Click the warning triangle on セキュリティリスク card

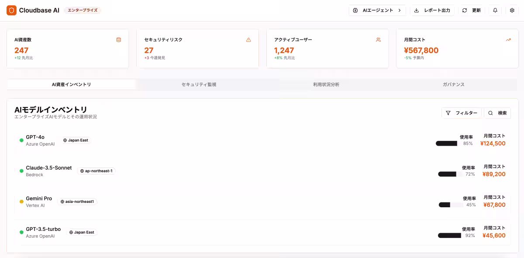pos(248,40)
